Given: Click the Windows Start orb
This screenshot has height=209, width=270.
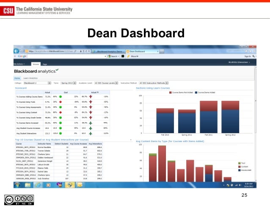Looking at the screenshot, I should click(x=17, y=185).
